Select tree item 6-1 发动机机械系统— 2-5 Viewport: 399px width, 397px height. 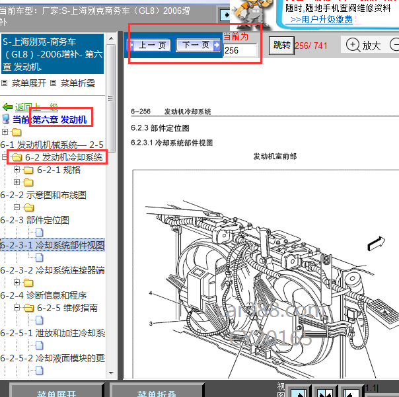click(x=52, y=145)
